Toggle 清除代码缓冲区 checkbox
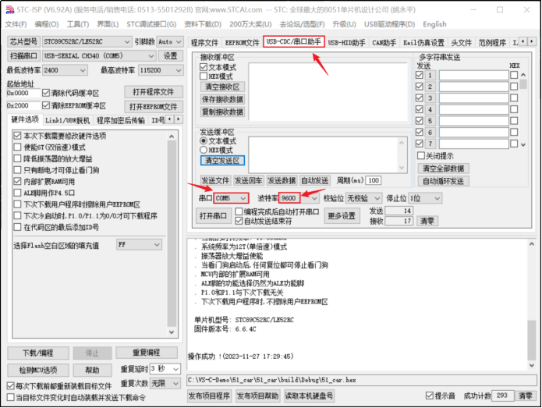This screenshot has height=408, width=542. [x=46, y=93]
